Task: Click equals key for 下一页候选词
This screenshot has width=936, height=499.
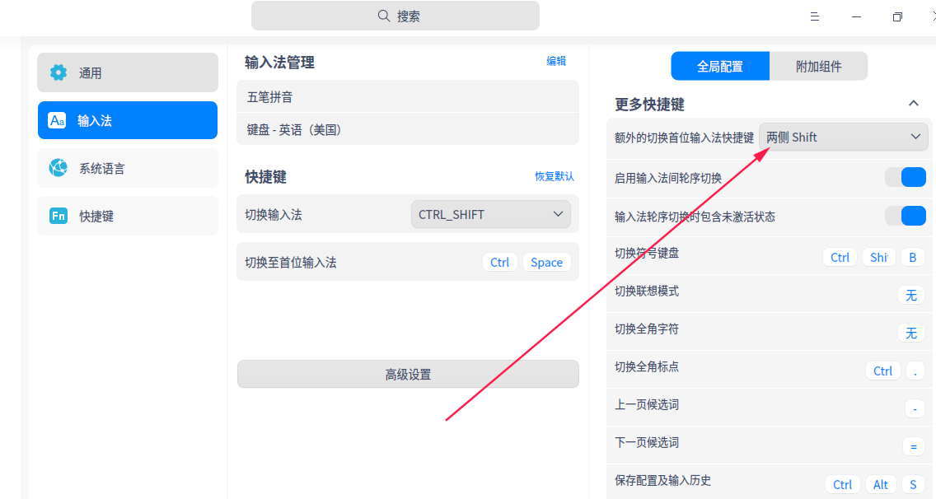Action: click(x=913, y=446)
